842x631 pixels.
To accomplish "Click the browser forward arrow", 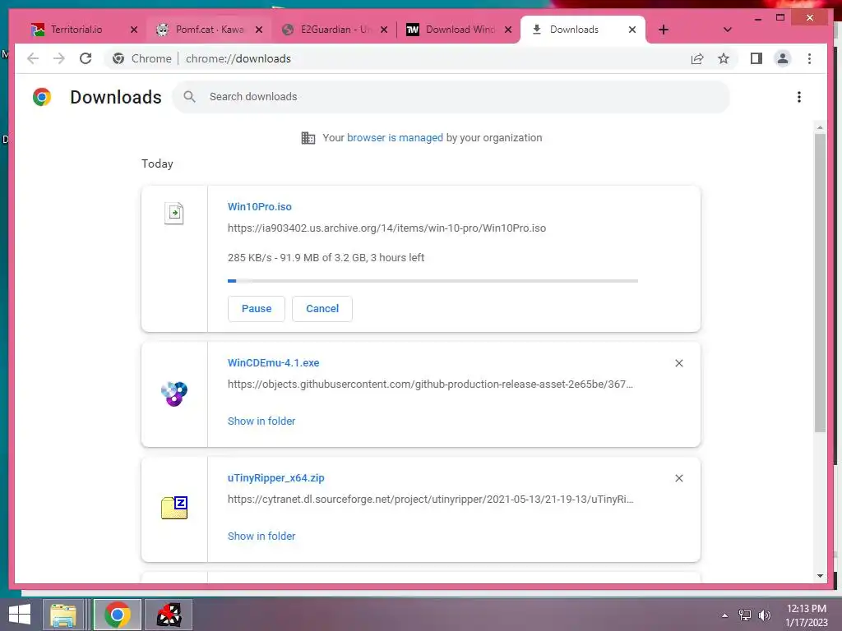I will pyautogui.click(x=59, y=58).
